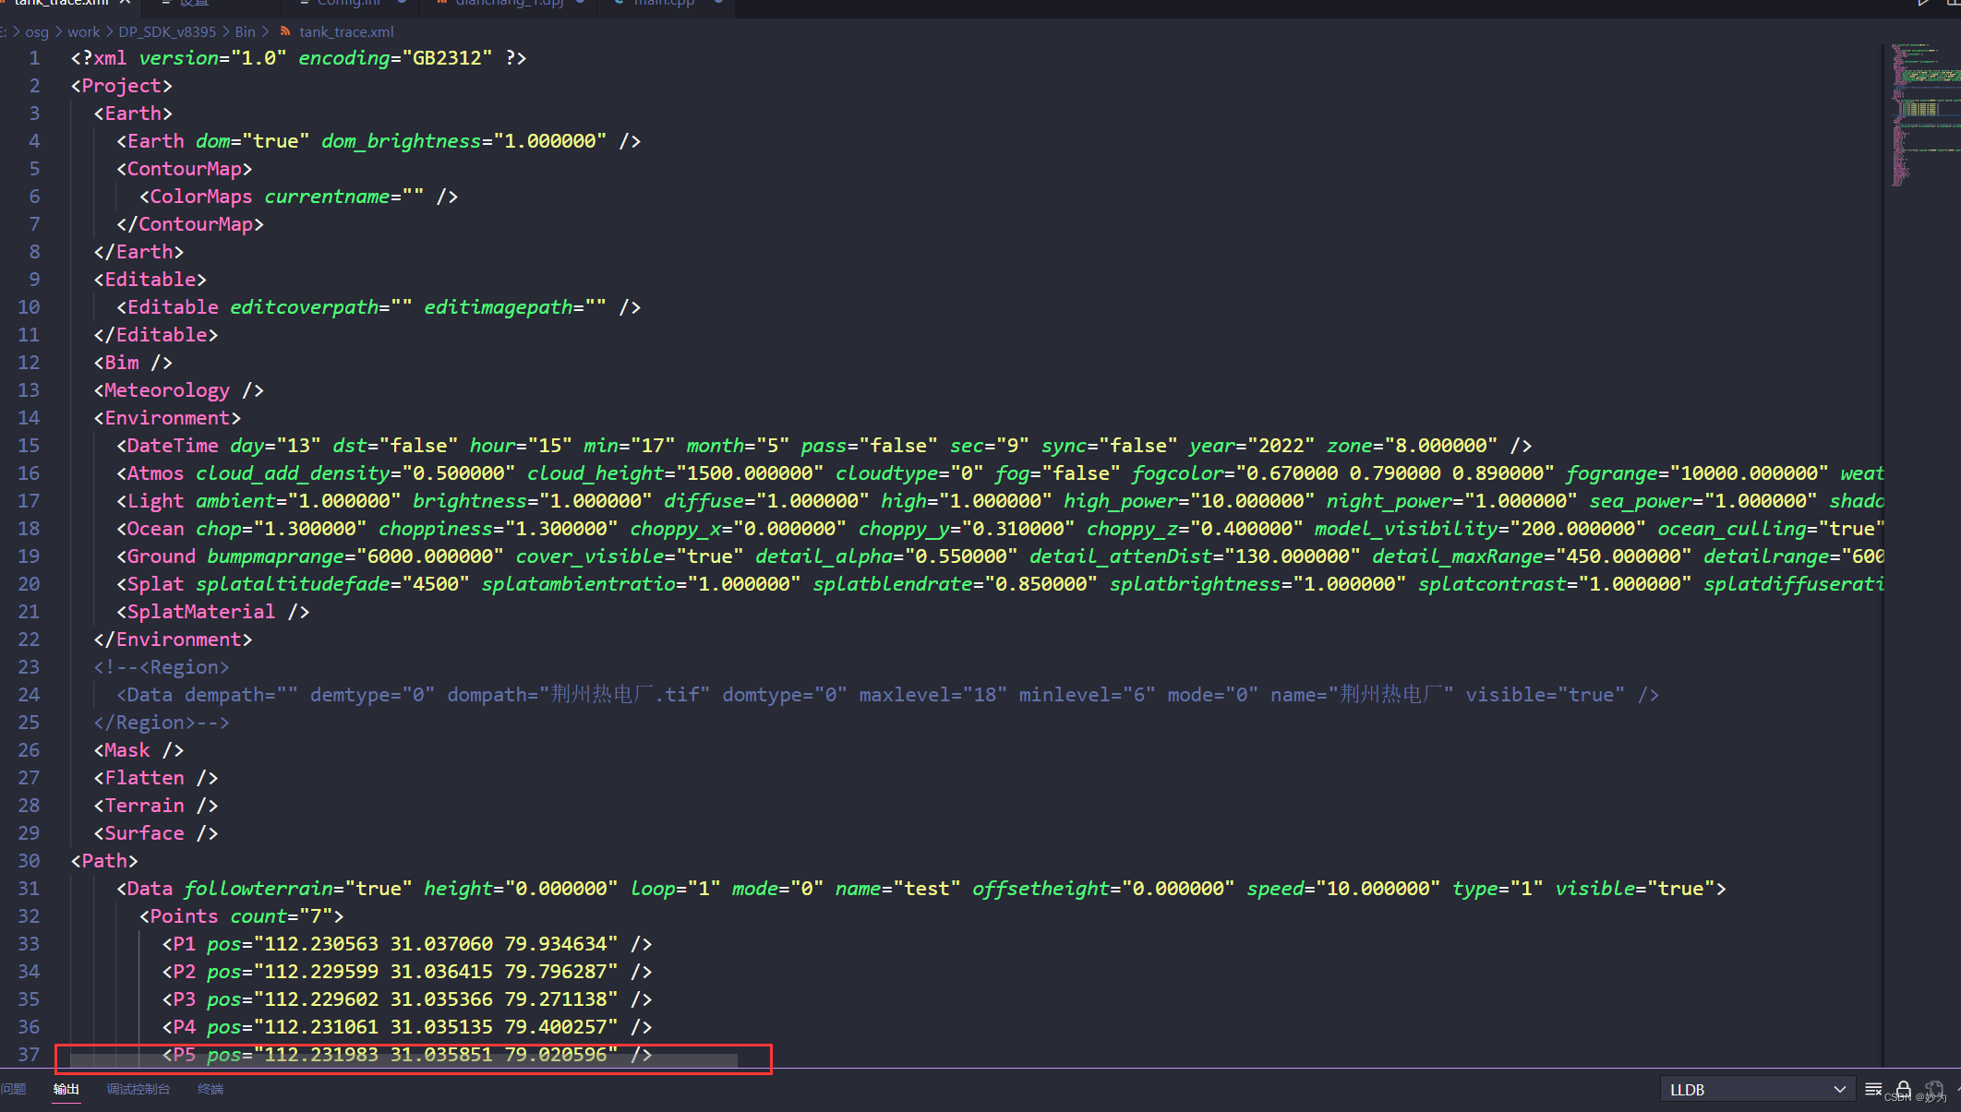The height and width of the screenshot is (1112, 1961).
Task: Open the LLDB output channel dropdown
Action: pyautogui.click(x=1756, y=1090)
